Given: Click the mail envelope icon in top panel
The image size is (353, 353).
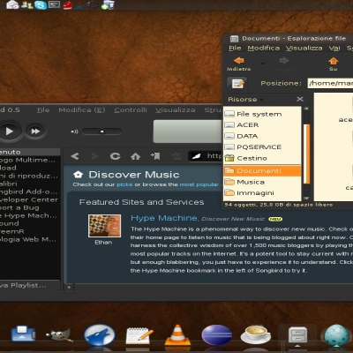Looking at the screenshot, I should point(12,4).
